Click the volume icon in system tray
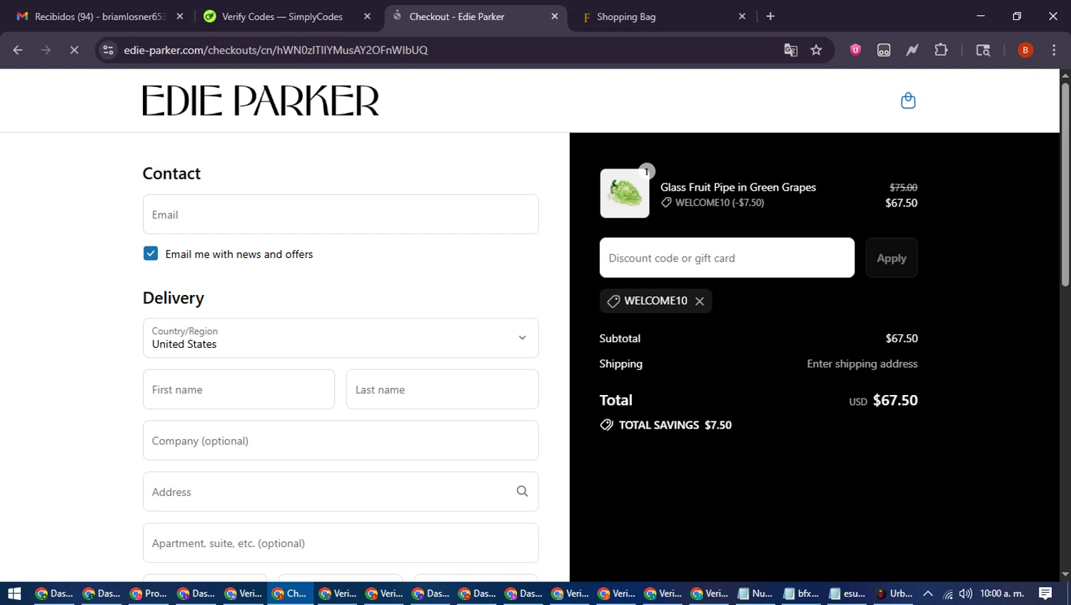This screenshot has height=605, width=1071. coord(966,594)
